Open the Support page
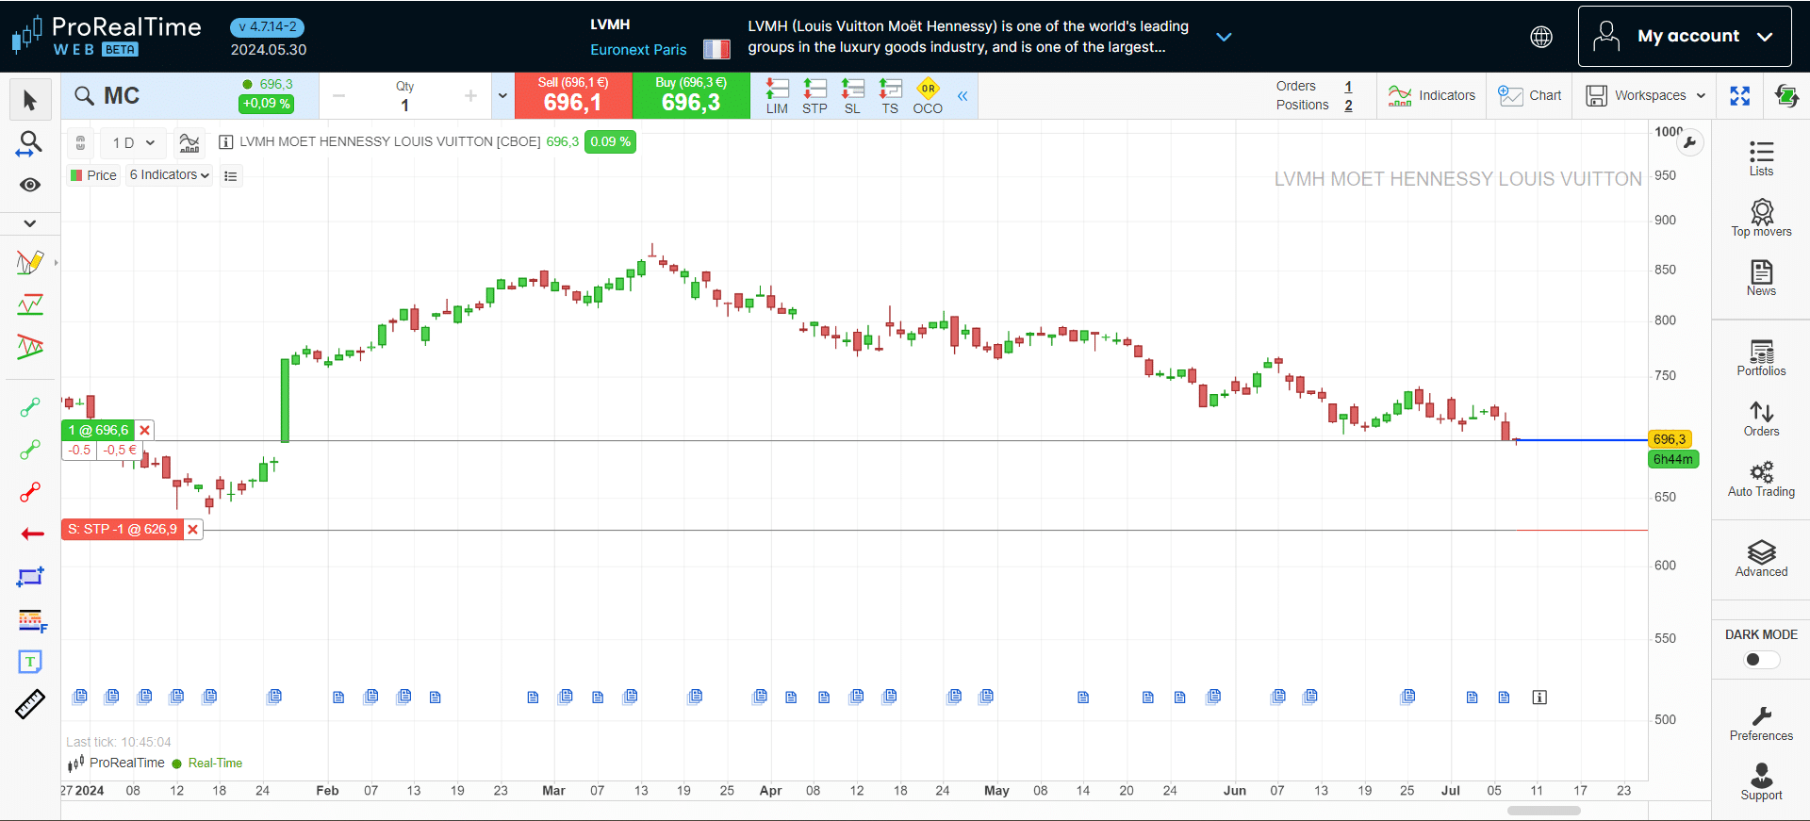The width and height of the screenshot is (1810, 821). [x=1761, y=782]
